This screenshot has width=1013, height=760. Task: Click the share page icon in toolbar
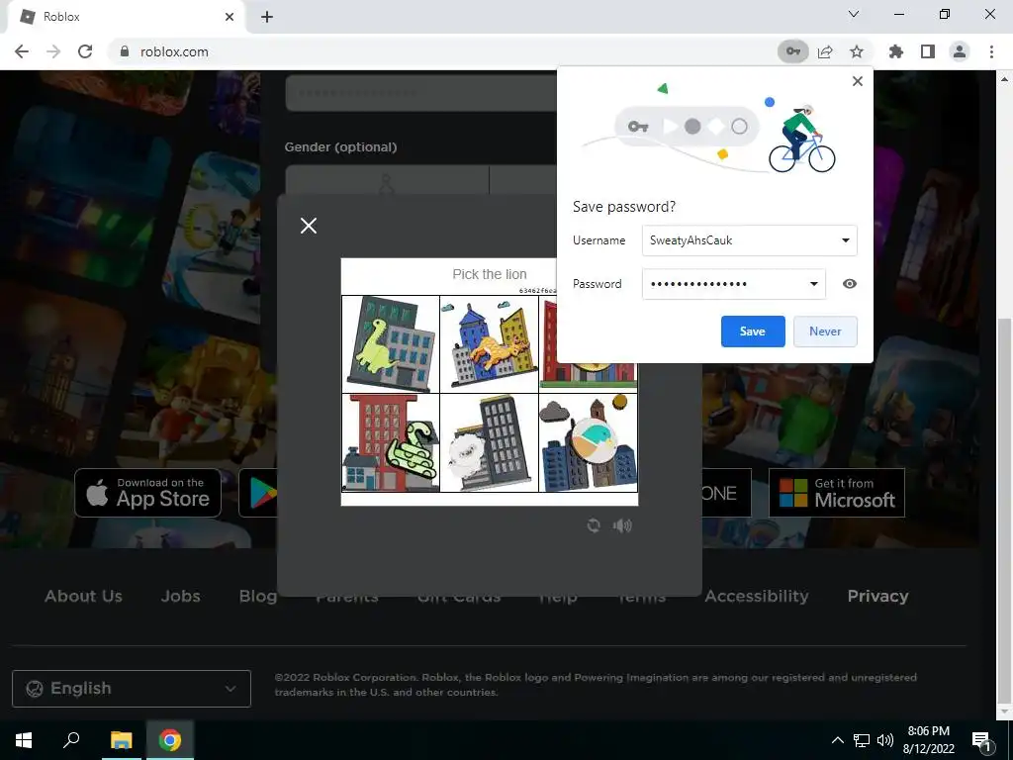[825, 51]
